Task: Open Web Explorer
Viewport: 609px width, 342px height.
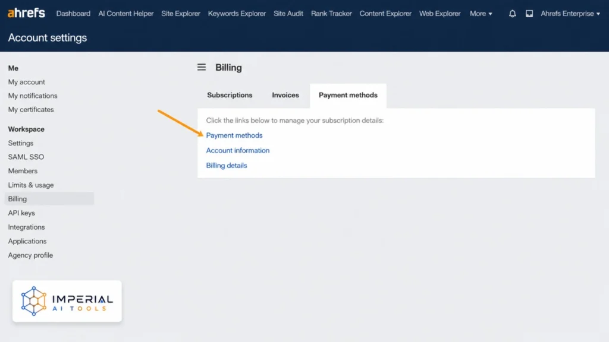Action: (x=440, y=14)
